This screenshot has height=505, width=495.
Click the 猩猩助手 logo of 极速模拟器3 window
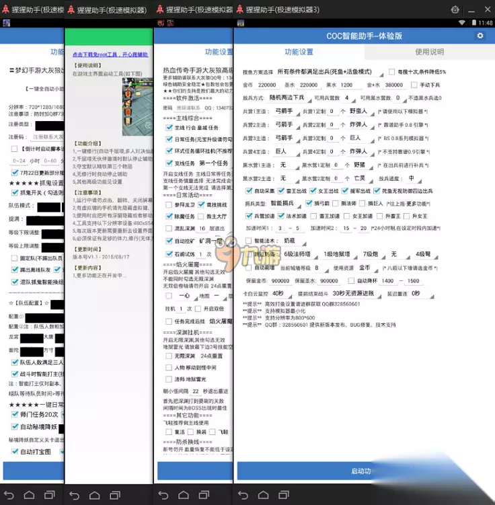pos(240,9)
